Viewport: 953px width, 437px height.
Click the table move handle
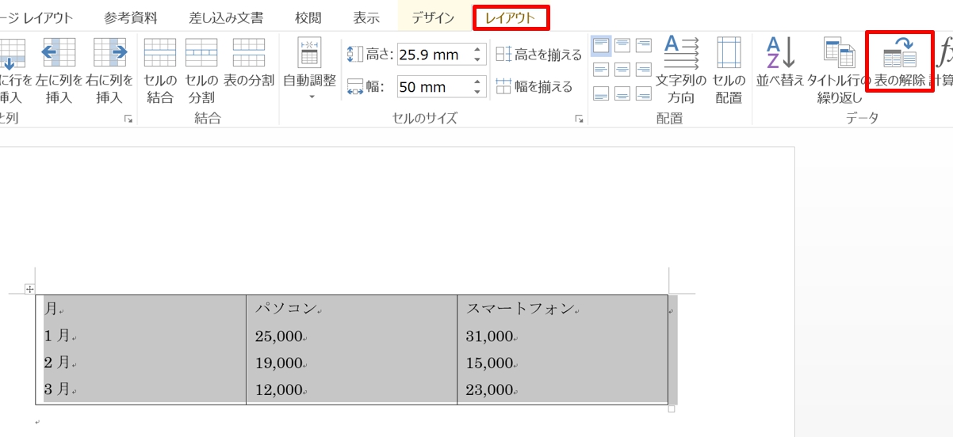point(30,289)
